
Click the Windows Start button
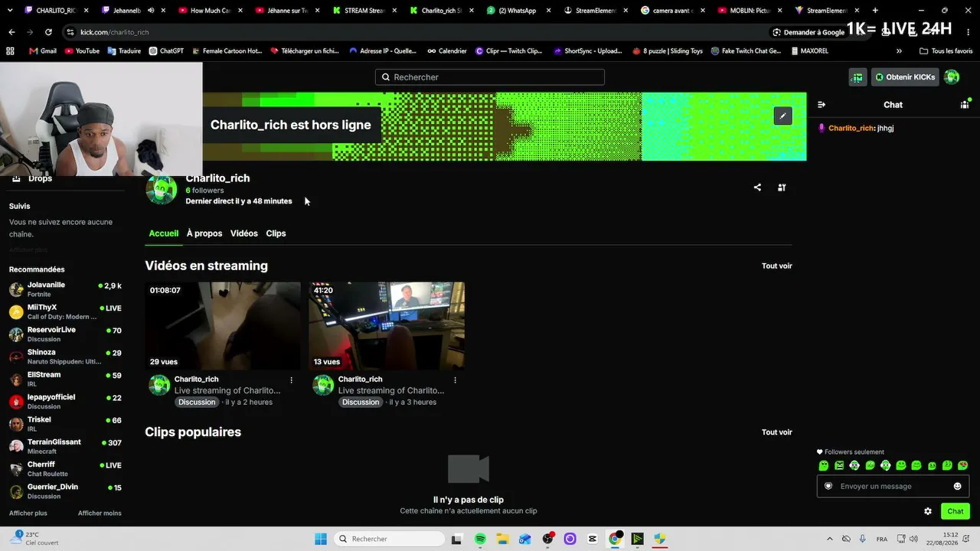pyautogui.click(x=321, y=539)
